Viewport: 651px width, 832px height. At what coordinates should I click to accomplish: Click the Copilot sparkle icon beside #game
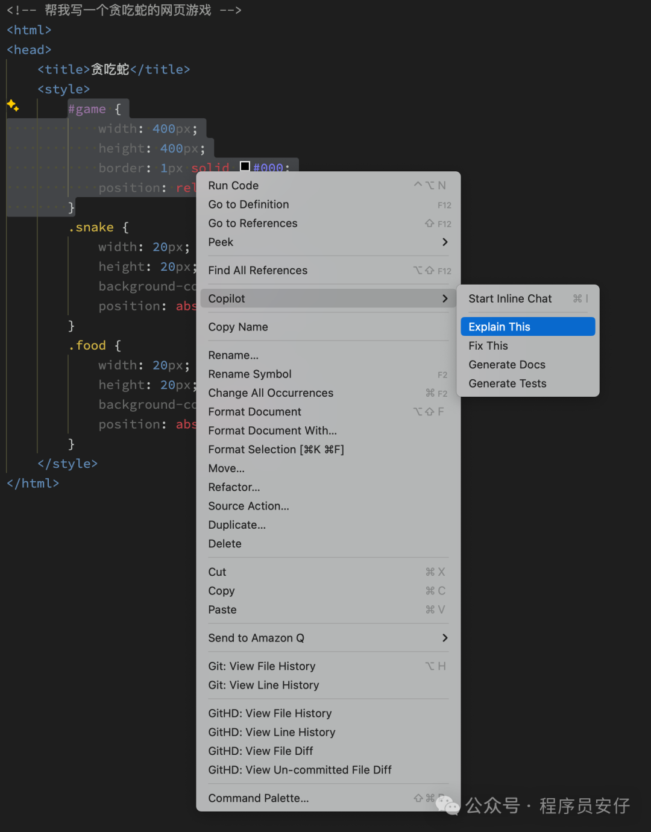(13, 106)
